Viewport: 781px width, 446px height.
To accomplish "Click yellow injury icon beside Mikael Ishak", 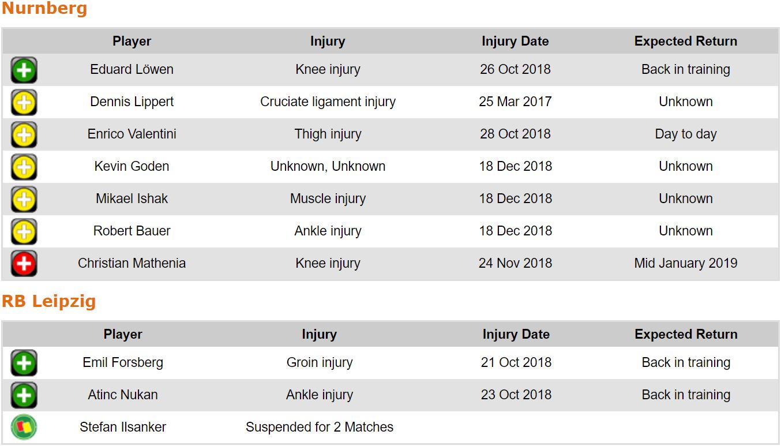I will point(24,200).
